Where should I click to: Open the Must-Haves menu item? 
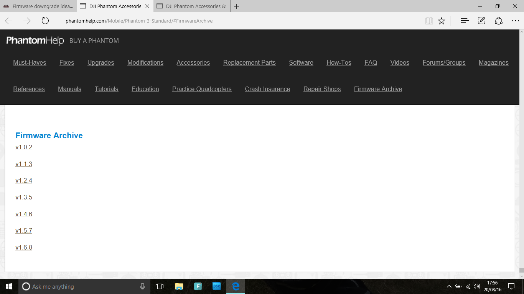[x=30, y=63]
